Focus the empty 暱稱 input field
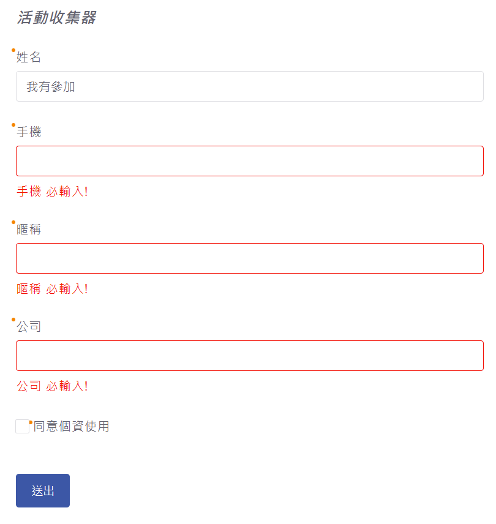 pyautogui.click(x=250, y=258)
